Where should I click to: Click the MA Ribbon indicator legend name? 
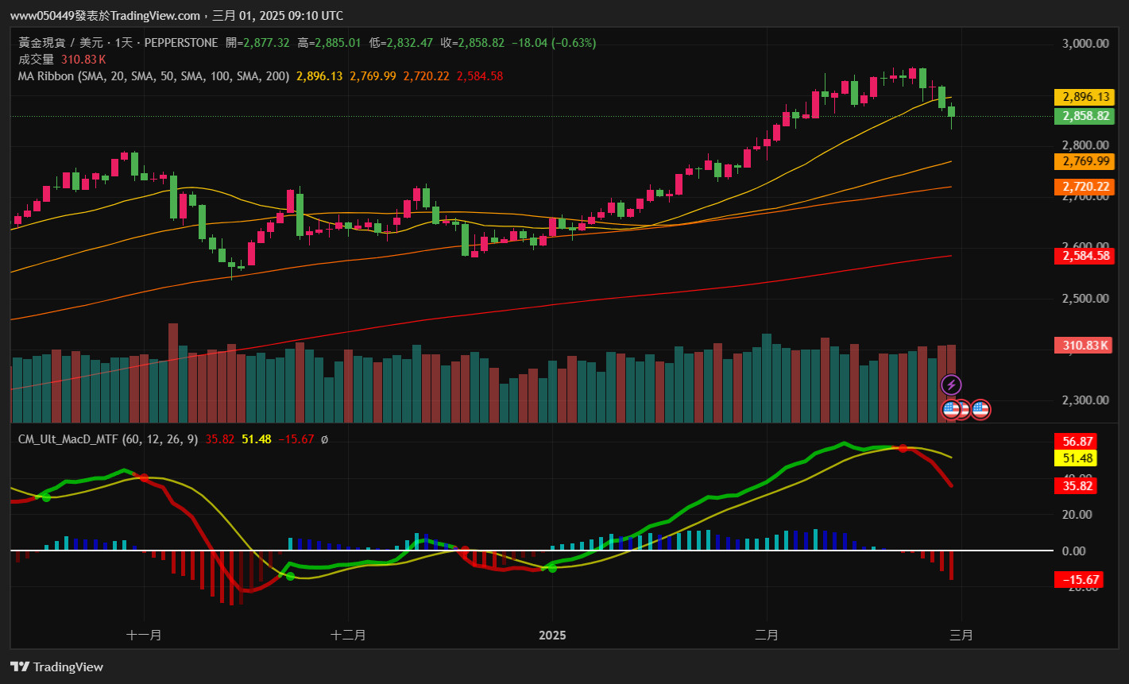point(153,76)
